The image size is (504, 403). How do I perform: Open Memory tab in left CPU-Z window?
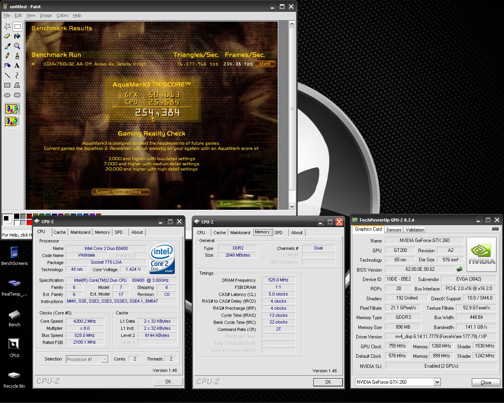point(102,232)
